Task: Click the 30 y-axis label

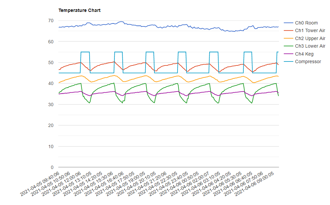Action: point(51,104)
